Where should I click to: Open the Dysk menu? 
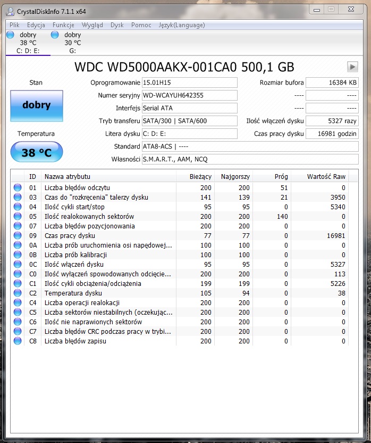click(x=117, y=25)
